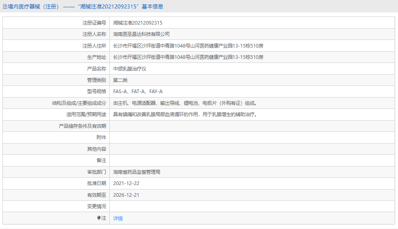Click the 生产地址 label

coord(96,57)
